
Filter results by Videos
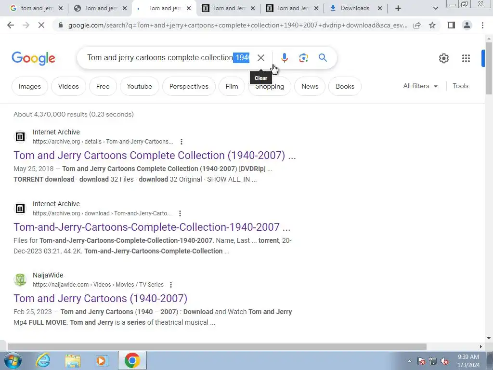pyautogui.click(x=68, y=86)
